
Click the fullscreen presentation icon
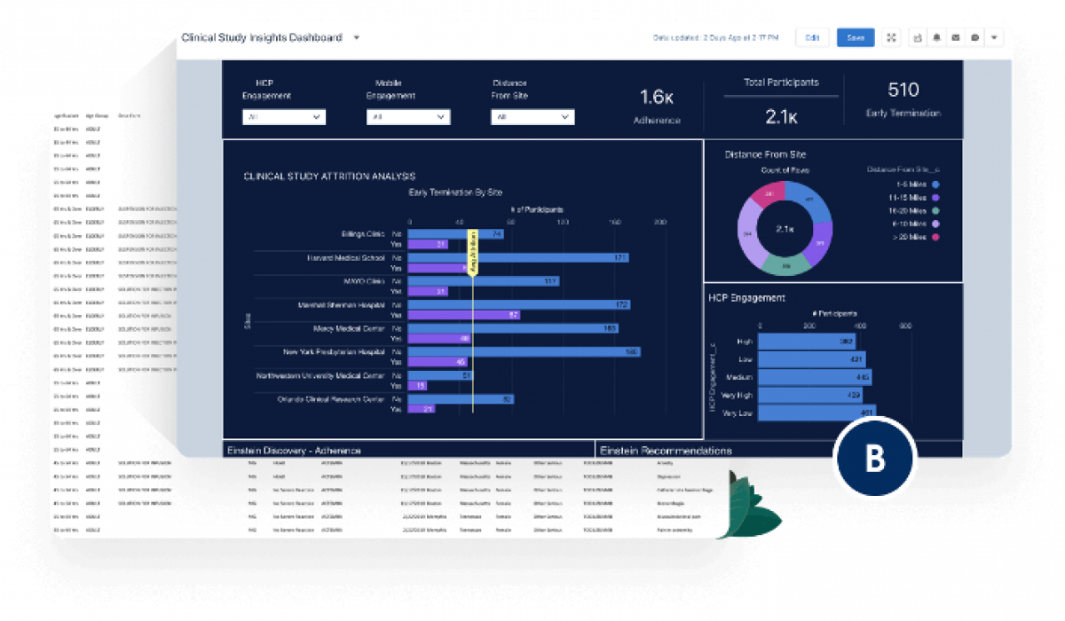point(892,37)
